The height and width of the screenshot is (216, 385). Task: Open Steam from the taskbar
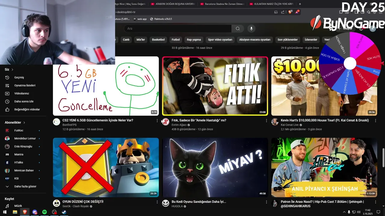(x=64, y=212)
